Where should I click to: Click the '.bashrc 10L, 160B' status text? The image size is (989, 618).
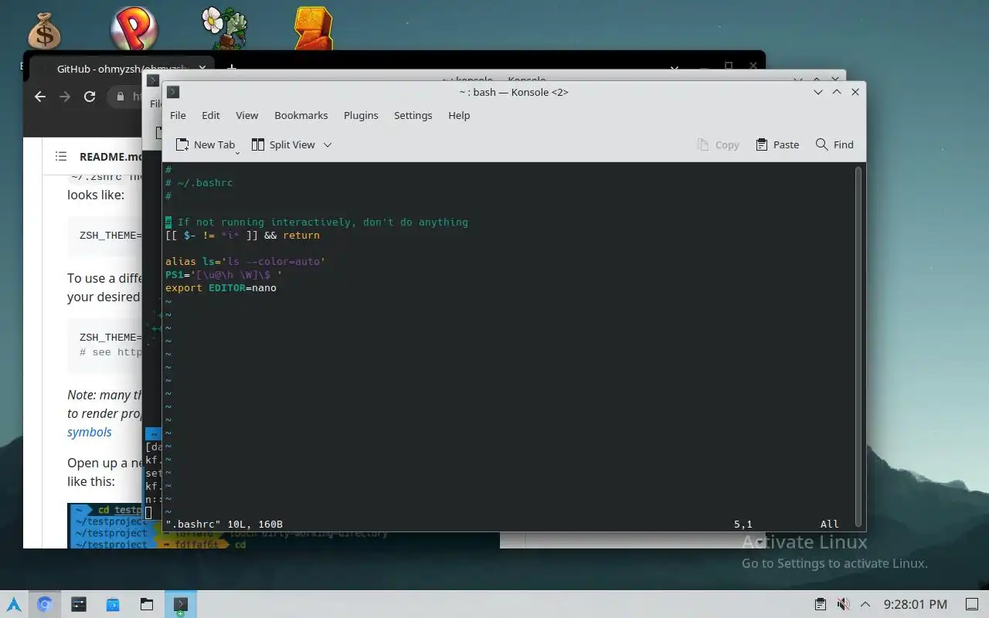[x=224, y=525]
